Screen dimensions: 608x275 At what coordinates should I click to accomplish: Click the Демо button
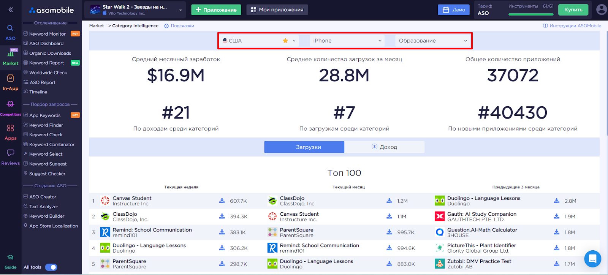click(454, 10)
